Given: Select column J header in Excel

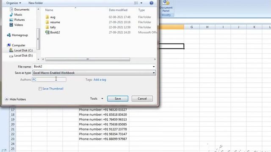Looking at the screenshot, I should (x=238, y=27).
